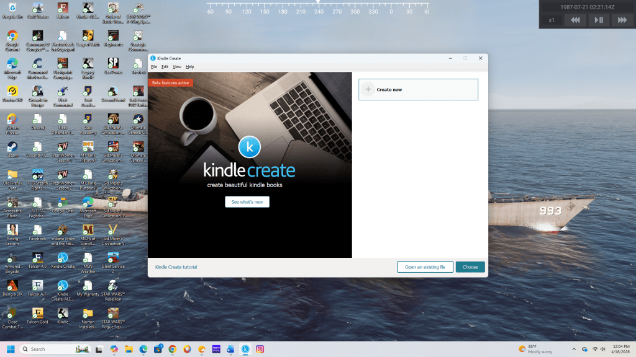Click the Beta features active badge
The width and height of the screenshot is (636, 357).
pyautogui.click(x=170, y=82)
